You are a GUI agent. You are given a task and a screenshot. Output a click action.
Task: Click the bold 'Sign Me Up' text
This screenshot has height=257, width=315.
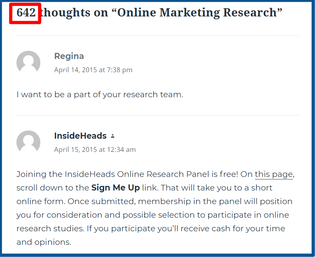tap(115, 188)
